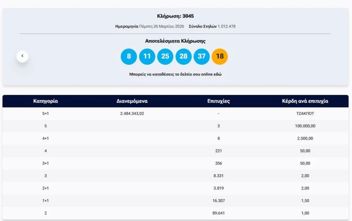Go to the previous draw with the back arrow

[22, 56]
